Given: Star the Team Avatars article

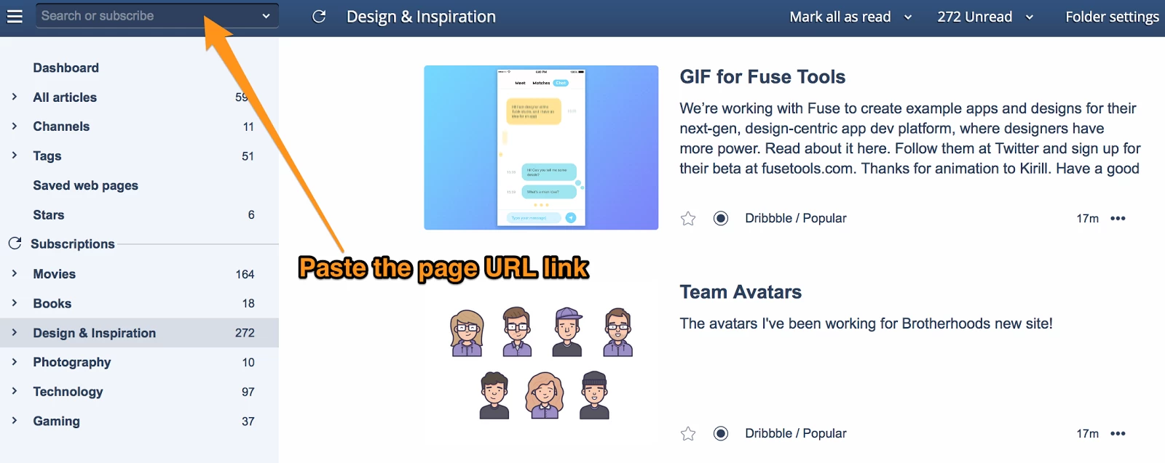Looking at the screenshot, I should coord(688,434).
